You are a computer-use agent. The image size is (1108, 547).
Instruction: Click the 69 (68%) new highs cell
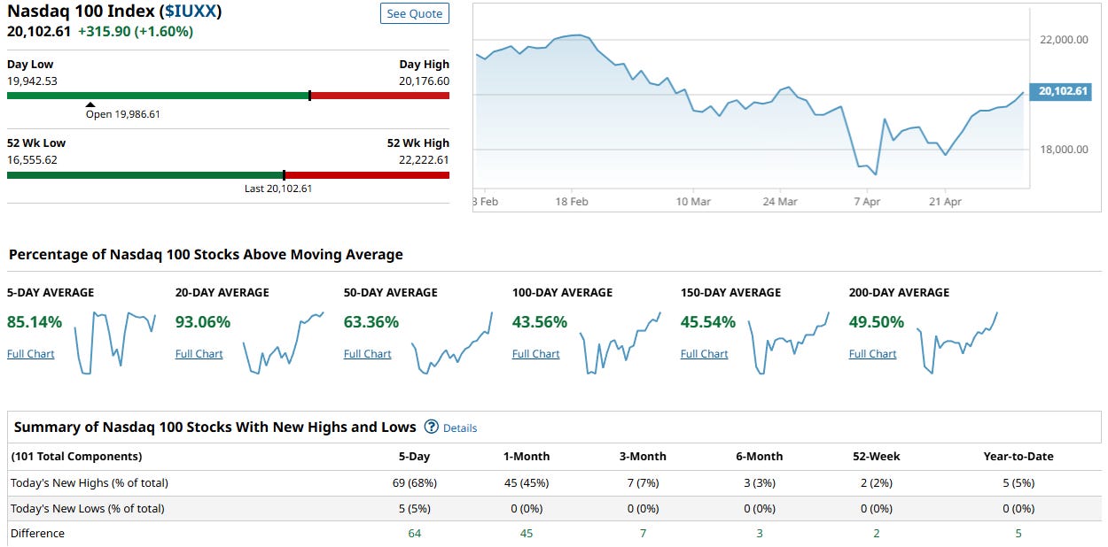(x=414, y=483)
